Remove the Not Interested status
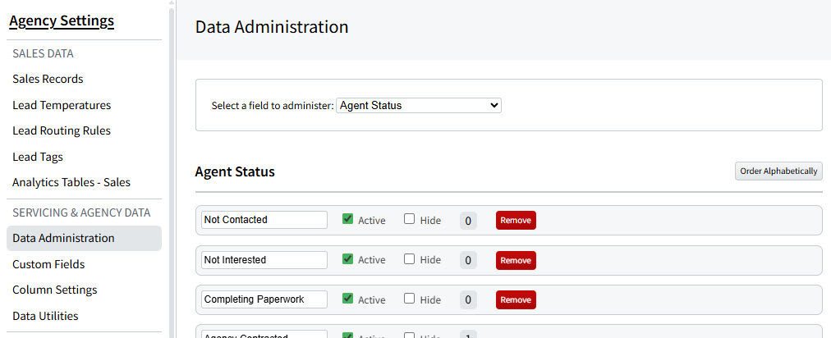 pyautogui.click(x=516, y=260)
